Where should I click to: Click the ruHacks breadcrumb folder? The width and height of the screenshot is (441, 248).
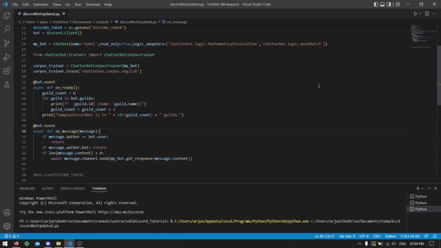(x=102, y=22)
